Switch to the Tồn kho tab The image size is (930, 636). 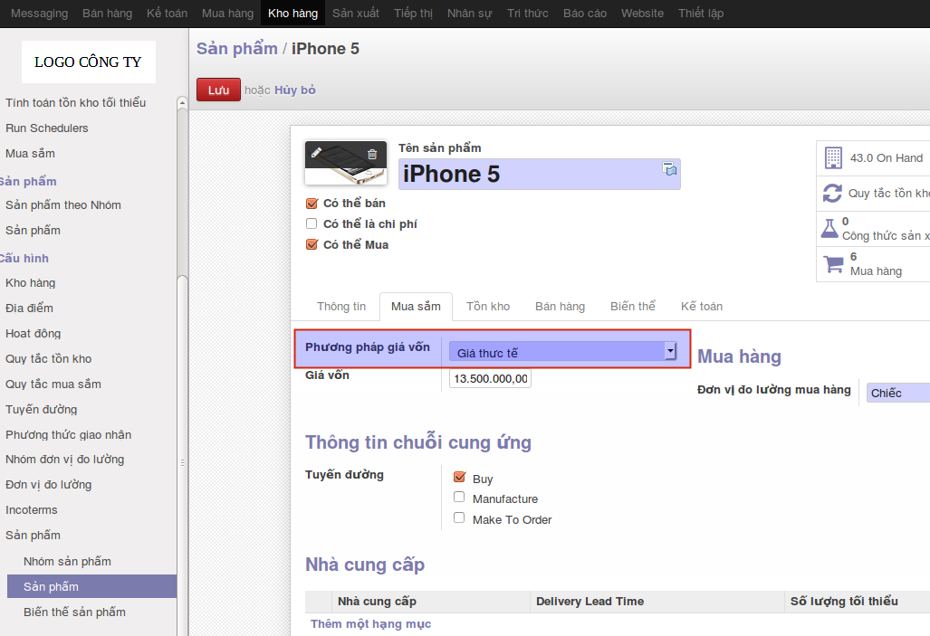pos(487,307)
